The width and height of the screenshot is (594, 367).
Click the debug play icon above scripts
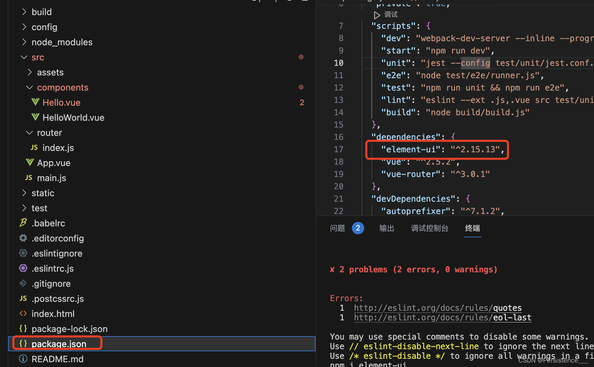tap(377, 15)
